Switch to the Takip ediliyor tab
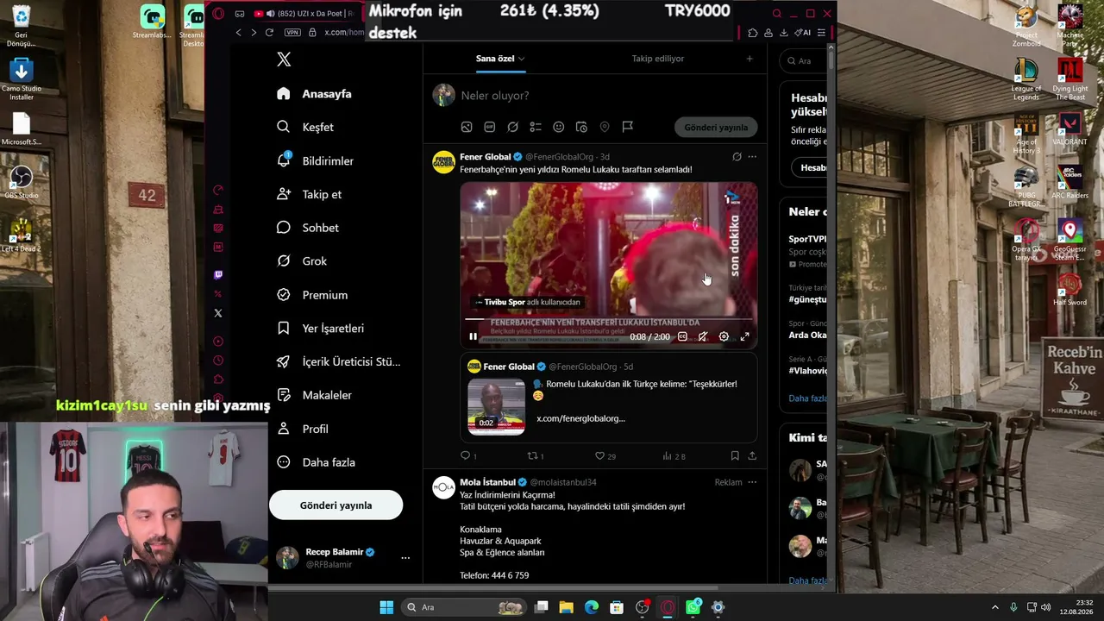1104x621 pixels. click(657, 59)
